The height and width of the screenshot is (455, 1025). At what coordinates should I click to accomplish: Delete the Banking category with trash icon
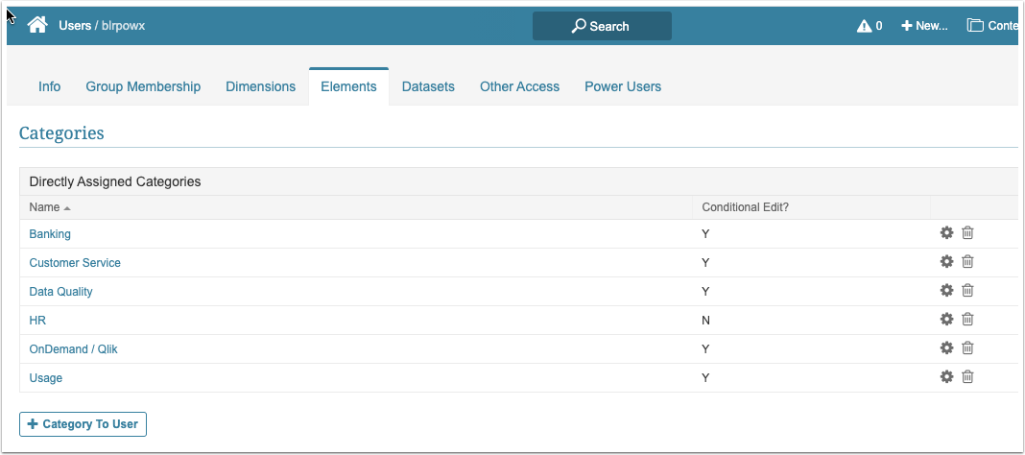click(967, 233)
